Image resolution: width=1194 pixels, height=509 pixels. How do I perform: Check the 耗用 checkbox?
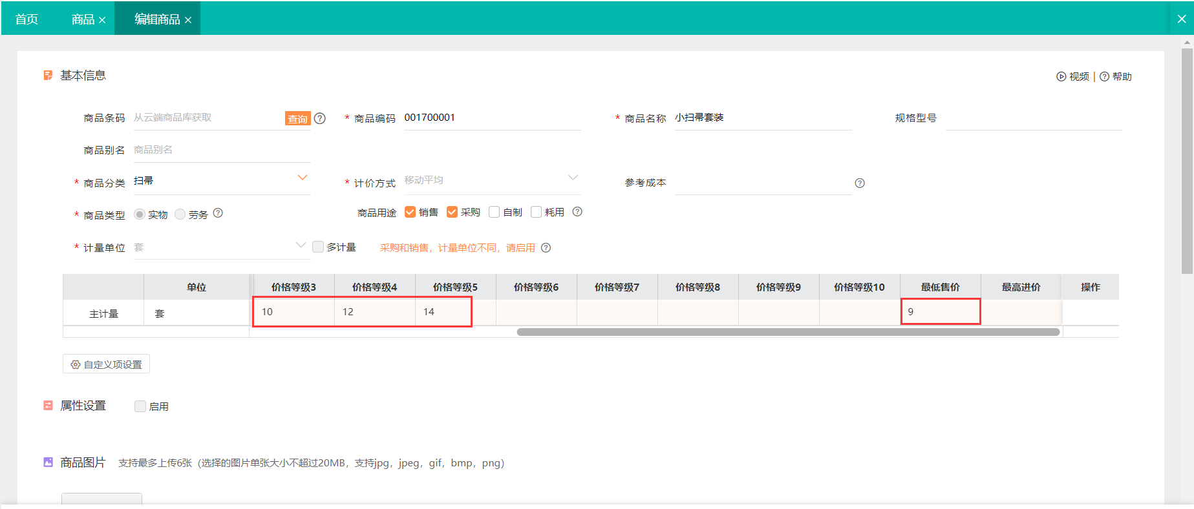pos(536,212)
